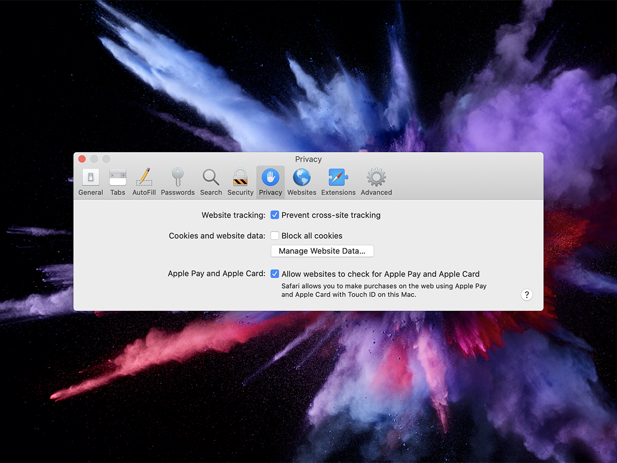The width and height of the screenshot is (617, 463).
Task: Open AutoFill settings with the pencil icon
Action: pos(144,182)
